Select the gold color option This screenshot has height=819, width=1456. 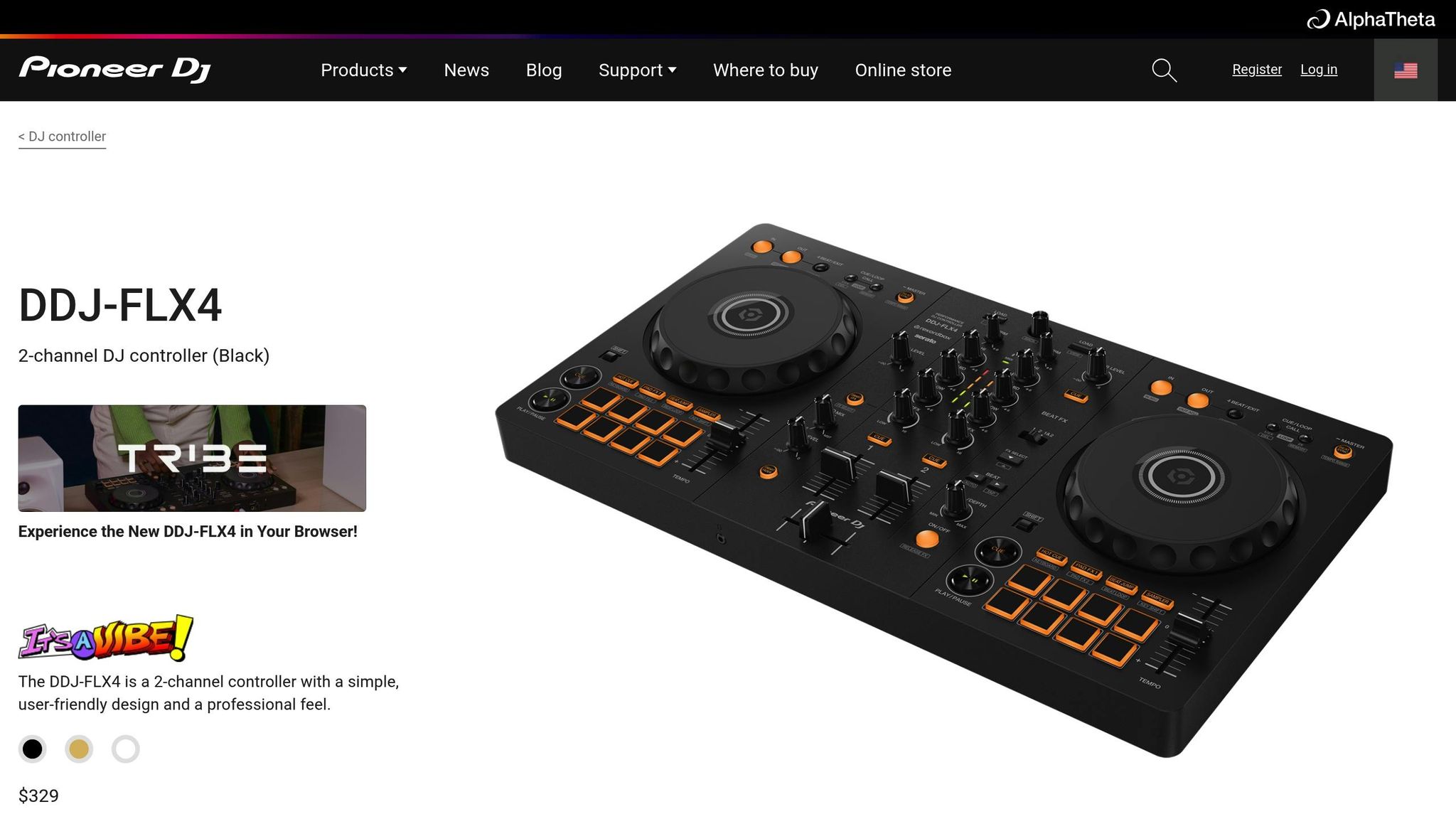pyautogui.click(x=79, y=749)
